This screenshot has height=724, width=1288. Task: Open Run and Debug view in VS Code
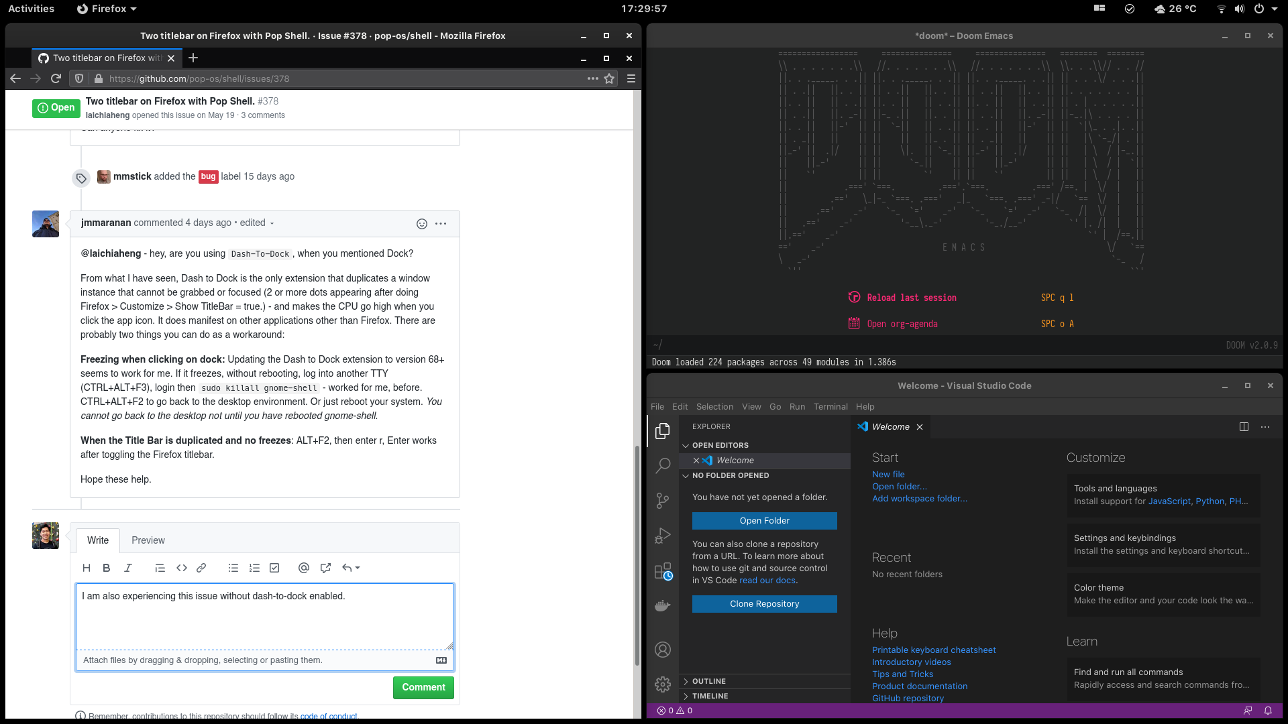tap(663, 536)
